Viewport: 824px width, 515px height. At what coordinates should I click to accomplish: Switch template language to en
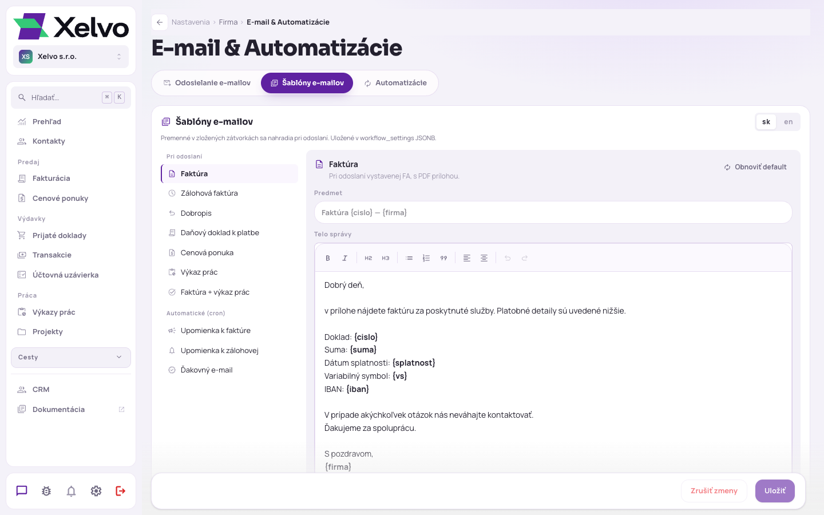click(x=789, y=122)
